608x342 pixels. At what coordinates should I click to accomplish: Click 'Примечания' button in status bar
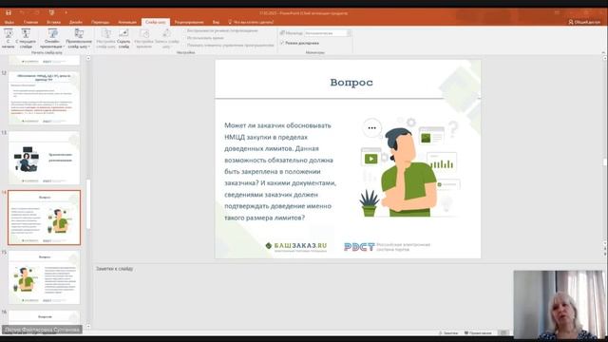[x=478, y=333]
